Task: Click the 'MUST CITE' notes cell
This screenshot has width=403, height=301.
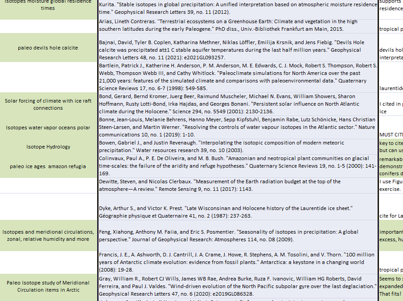Action: pos(391,134)
